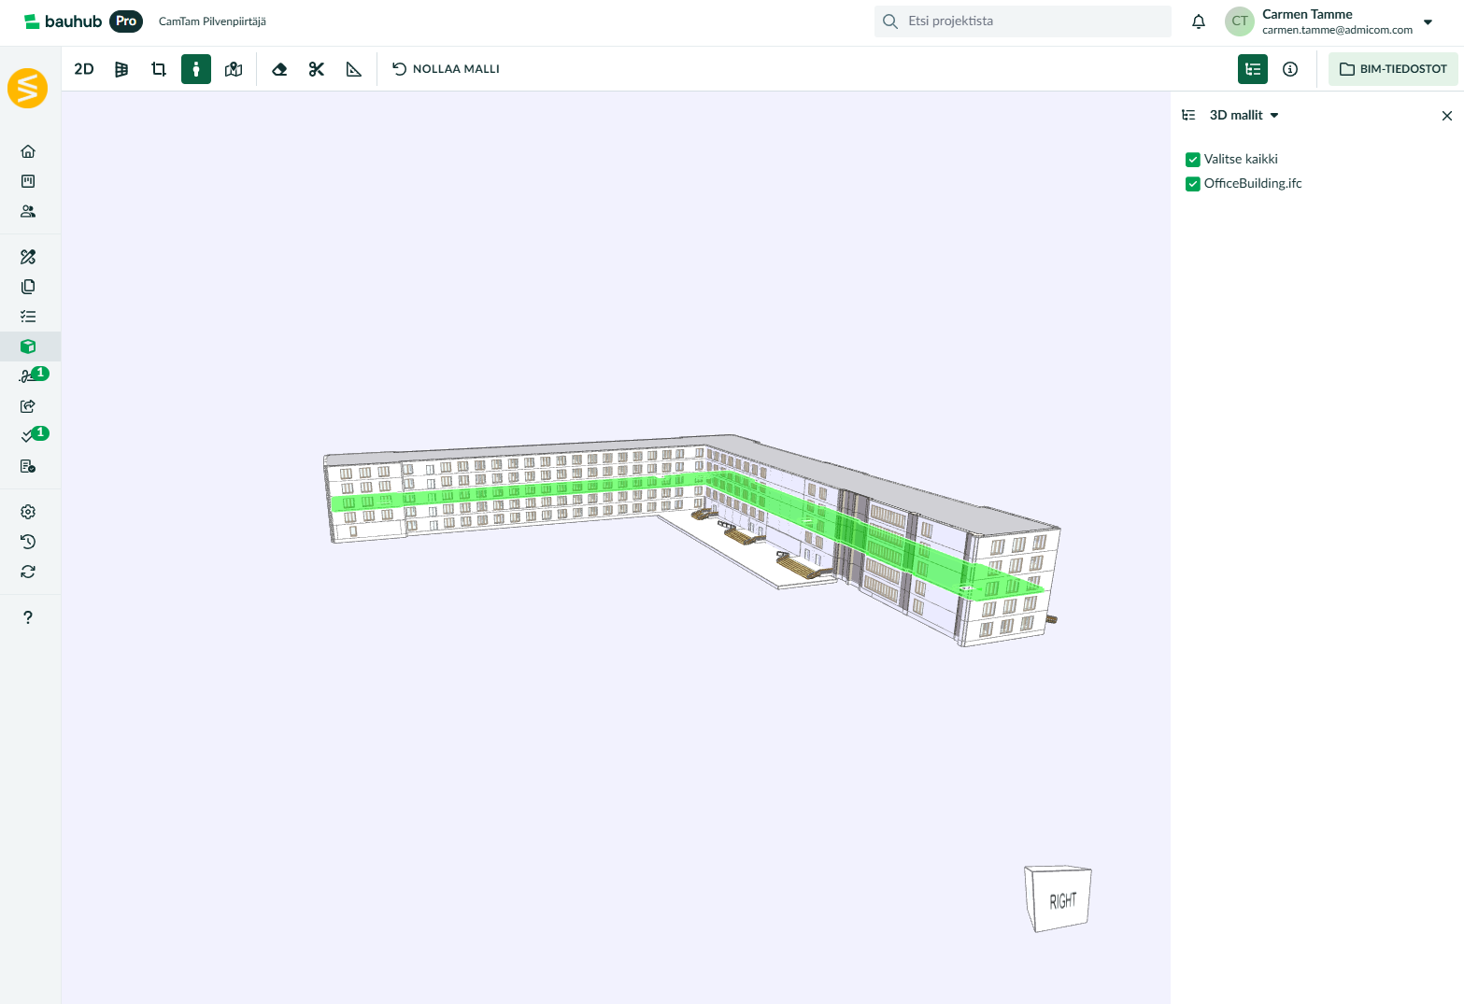
Task: Uncheck the Valitse kaikki checkbox
Action: pyautogui.click(x=1193, y=160)
